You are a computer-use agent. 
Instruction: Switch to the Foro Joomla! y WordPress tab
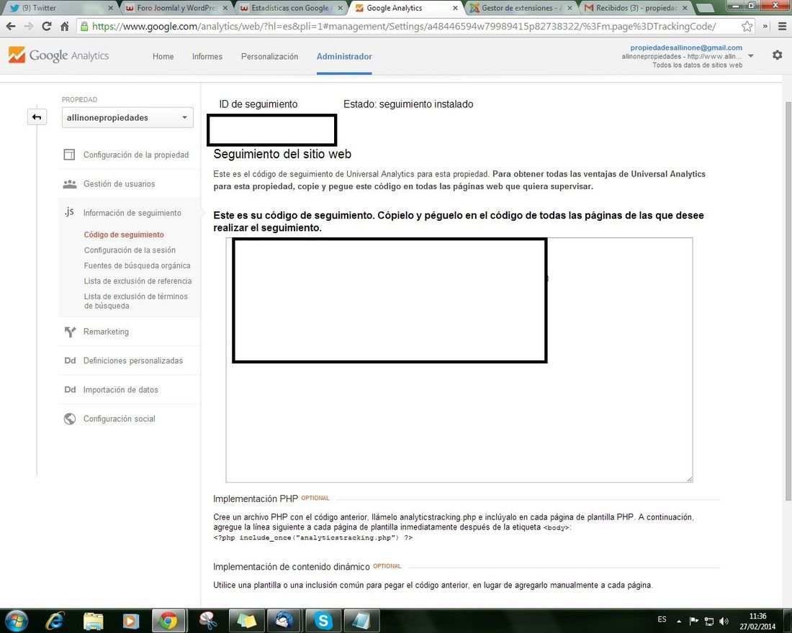[177, 8]
